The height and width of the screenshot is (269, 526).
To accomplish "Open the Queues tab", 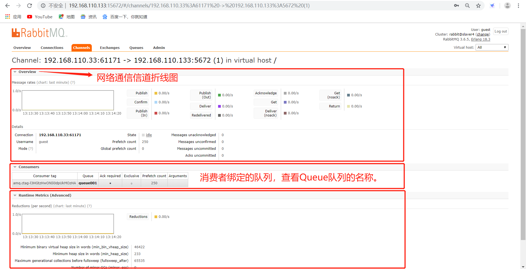I will click(x=136, y=48).
